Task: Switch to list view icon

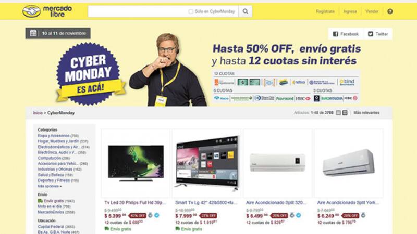Action: tap(338, 113)
